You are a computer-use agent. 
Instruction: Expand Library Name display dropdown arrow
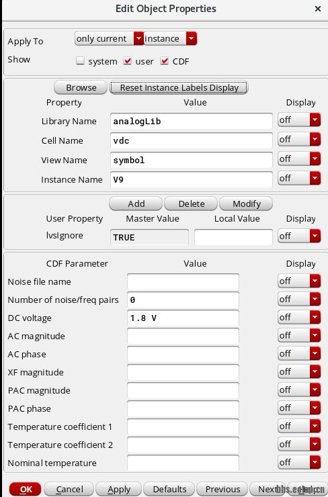click(x=315, y=120)
